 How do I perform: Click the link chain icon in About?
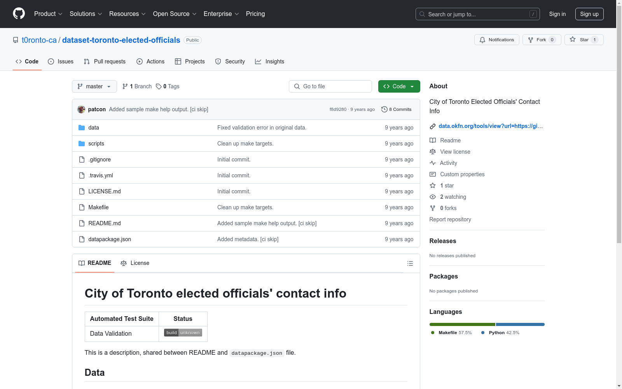(433, 126)
